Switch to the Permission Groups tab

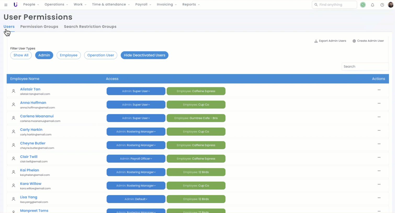click(x=39, y=27)
